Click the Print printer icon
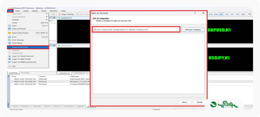Viewport: 260px width, 117px height. [x=9, y=37]
